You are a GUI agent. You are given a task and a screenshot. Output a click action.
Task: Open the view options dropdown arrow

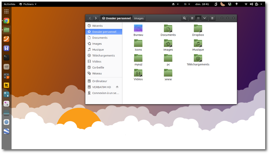tap(205, 18)
